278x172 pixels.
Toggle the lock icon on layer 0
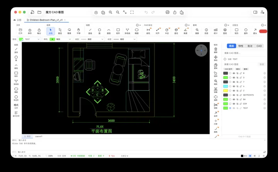click(x=241, y=73)
